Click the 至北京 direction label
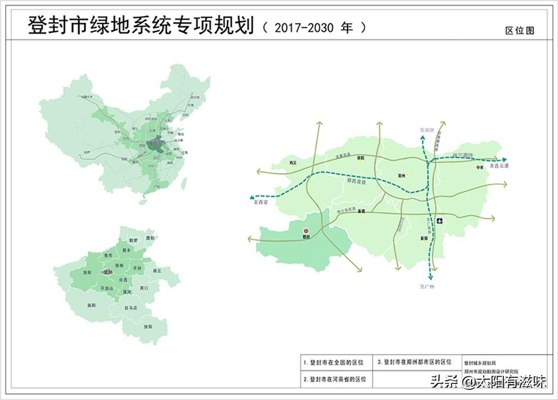Image resolution: width=558 pixels, height=400 pixels. pyautogui.click(x=427, y=130)
